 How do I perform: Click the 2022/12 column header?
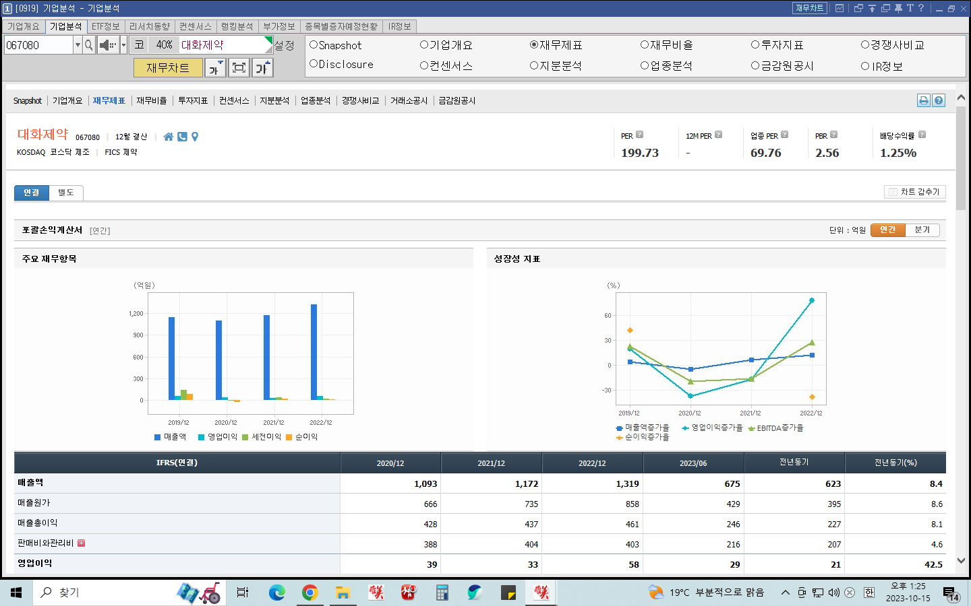[592, 463]
